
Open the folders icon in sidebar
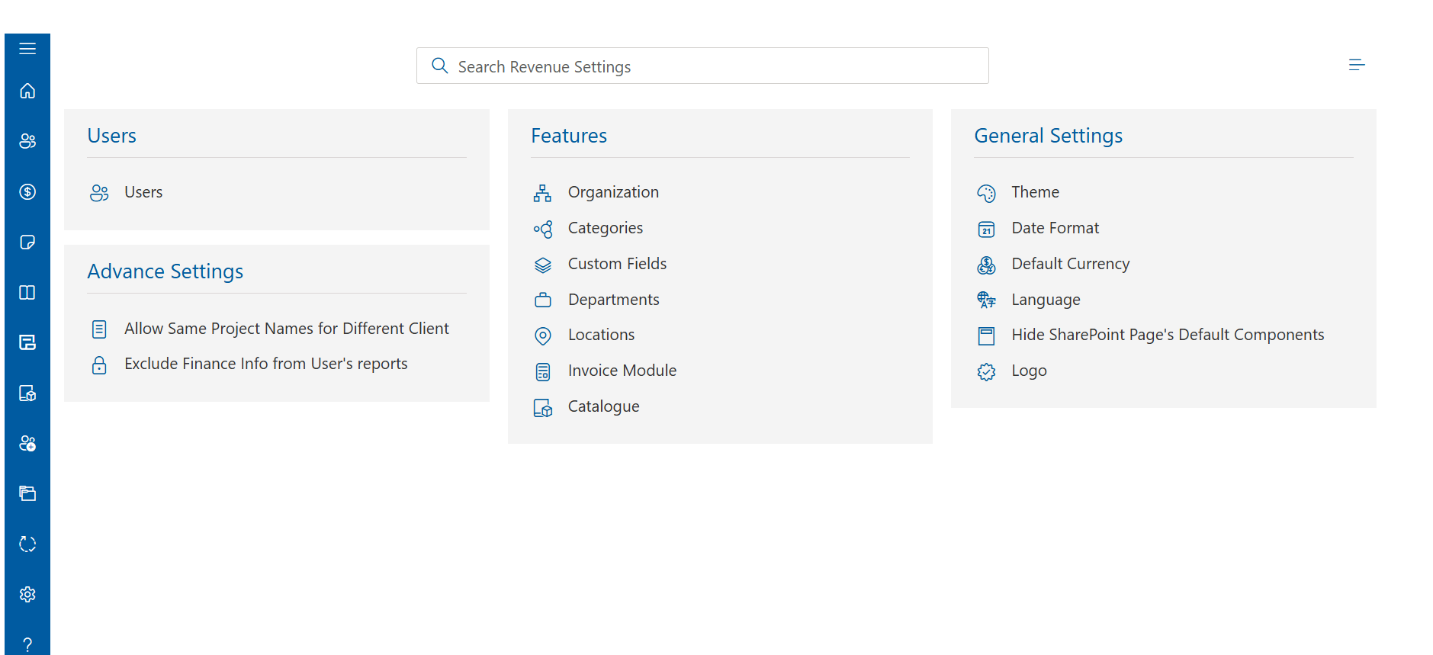27,493
